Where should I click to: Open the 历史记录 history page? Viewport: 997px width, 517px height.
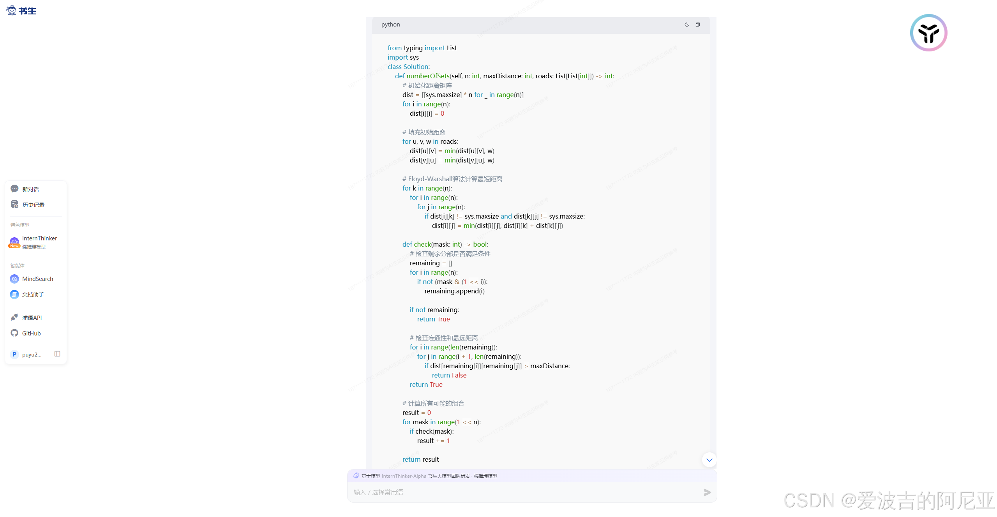[x=33, y=205]
